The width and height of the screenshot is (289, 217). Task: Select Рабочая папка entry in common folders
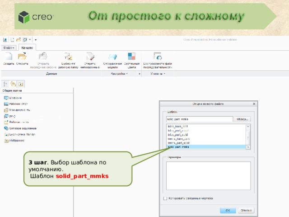click(17, 122)
